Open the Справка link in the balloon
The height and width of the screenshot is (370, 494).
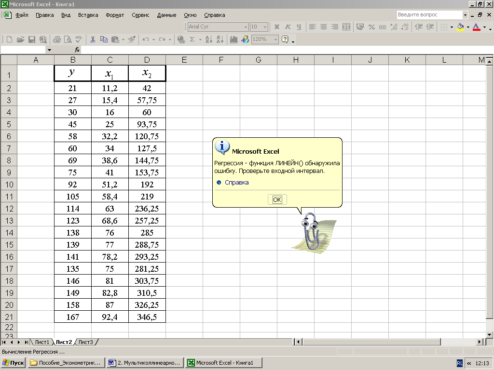(236, 183)
